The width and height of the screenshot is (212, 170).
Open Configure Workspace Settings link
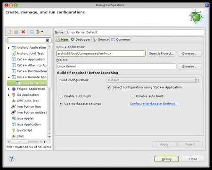click(154, 104)
